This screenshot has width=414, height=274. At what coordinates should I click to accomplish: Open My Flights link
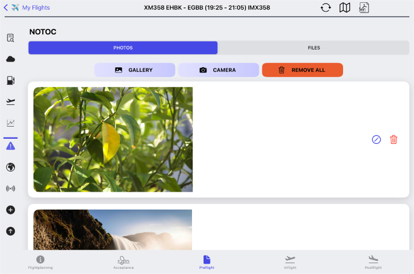(x=36, y=7)
